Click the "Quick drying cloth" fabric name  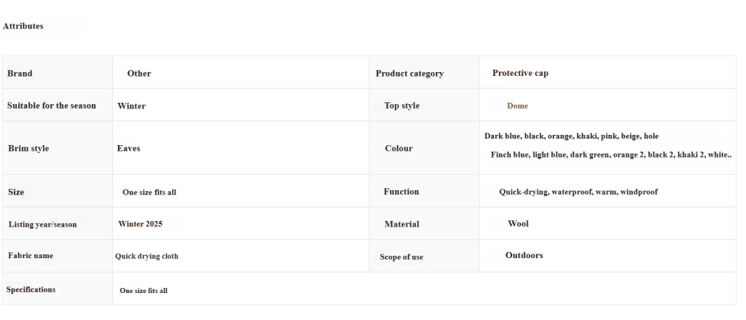(146, 257)
